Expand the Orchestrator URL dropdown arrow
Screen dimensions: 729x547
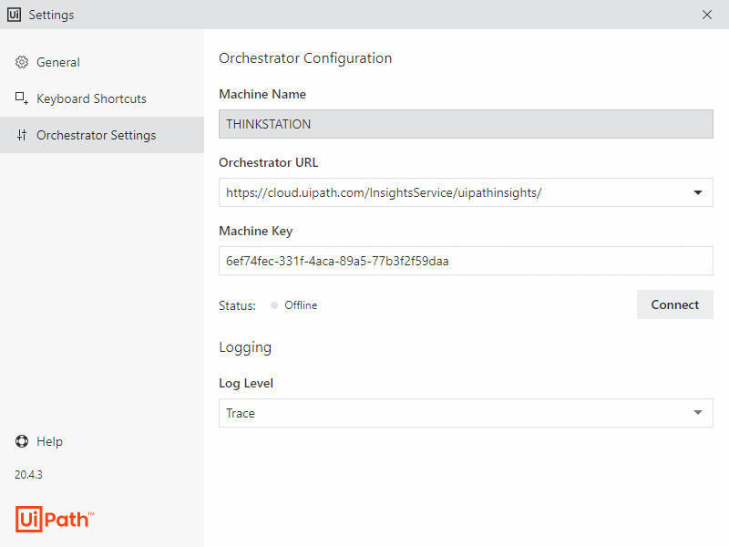(698, 192)
